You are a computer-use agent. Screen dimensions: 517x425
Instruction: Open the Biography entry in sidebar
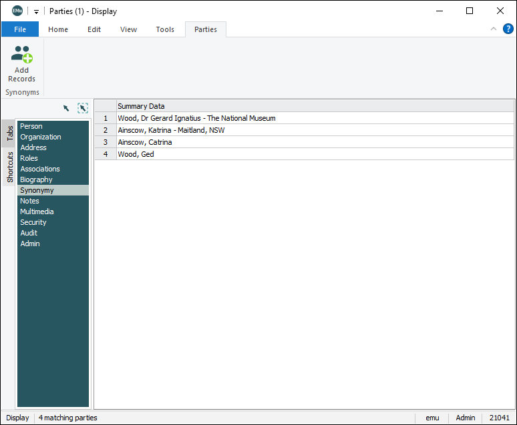(36, 179)
